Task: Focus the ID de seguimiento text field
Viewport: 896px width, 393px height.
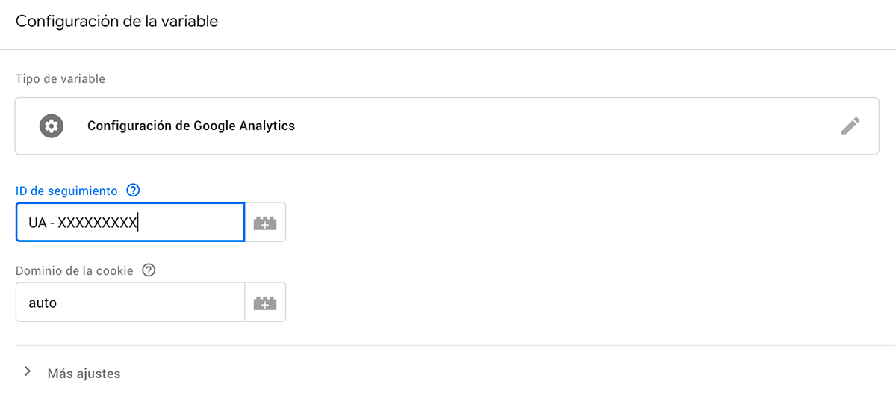Action: (x=130, y=223)
